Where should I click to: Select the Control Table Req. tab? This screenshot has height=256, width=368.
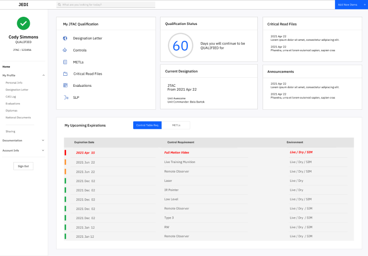[148, 125]
